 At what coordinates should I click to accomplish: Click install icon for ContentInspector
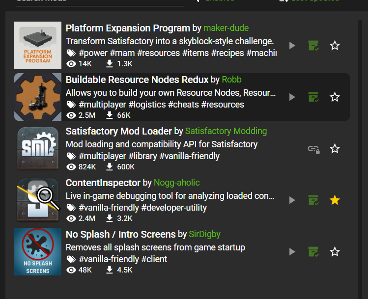click(x=313, y=200)
